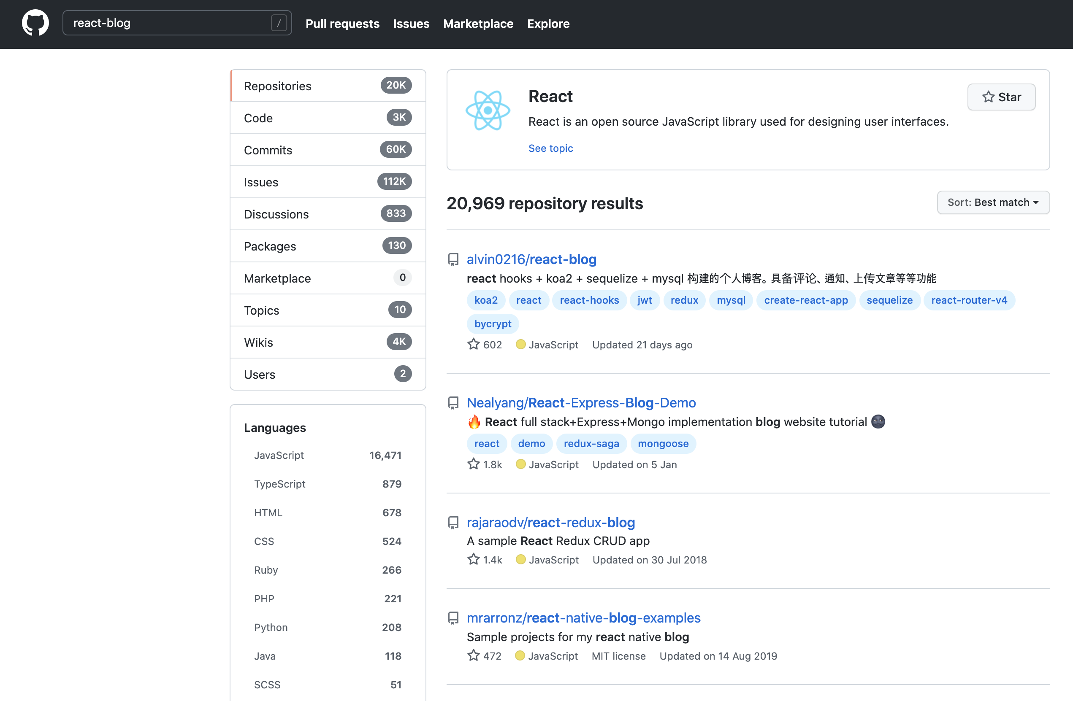Click the JavaScript color dot for alvin0216/react-blog
The height and width of the screenshot is (701, 1073).
point(520,344)
